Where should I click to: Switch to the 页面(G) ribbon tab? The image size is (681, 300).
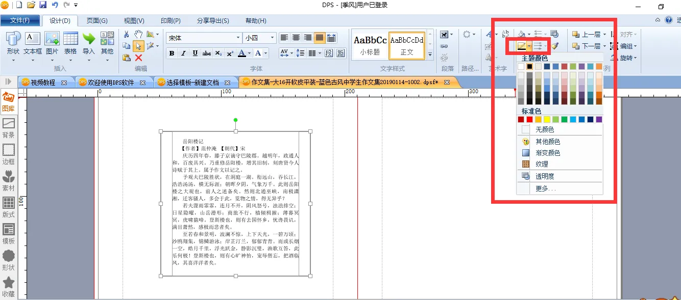tap(96, 21)
